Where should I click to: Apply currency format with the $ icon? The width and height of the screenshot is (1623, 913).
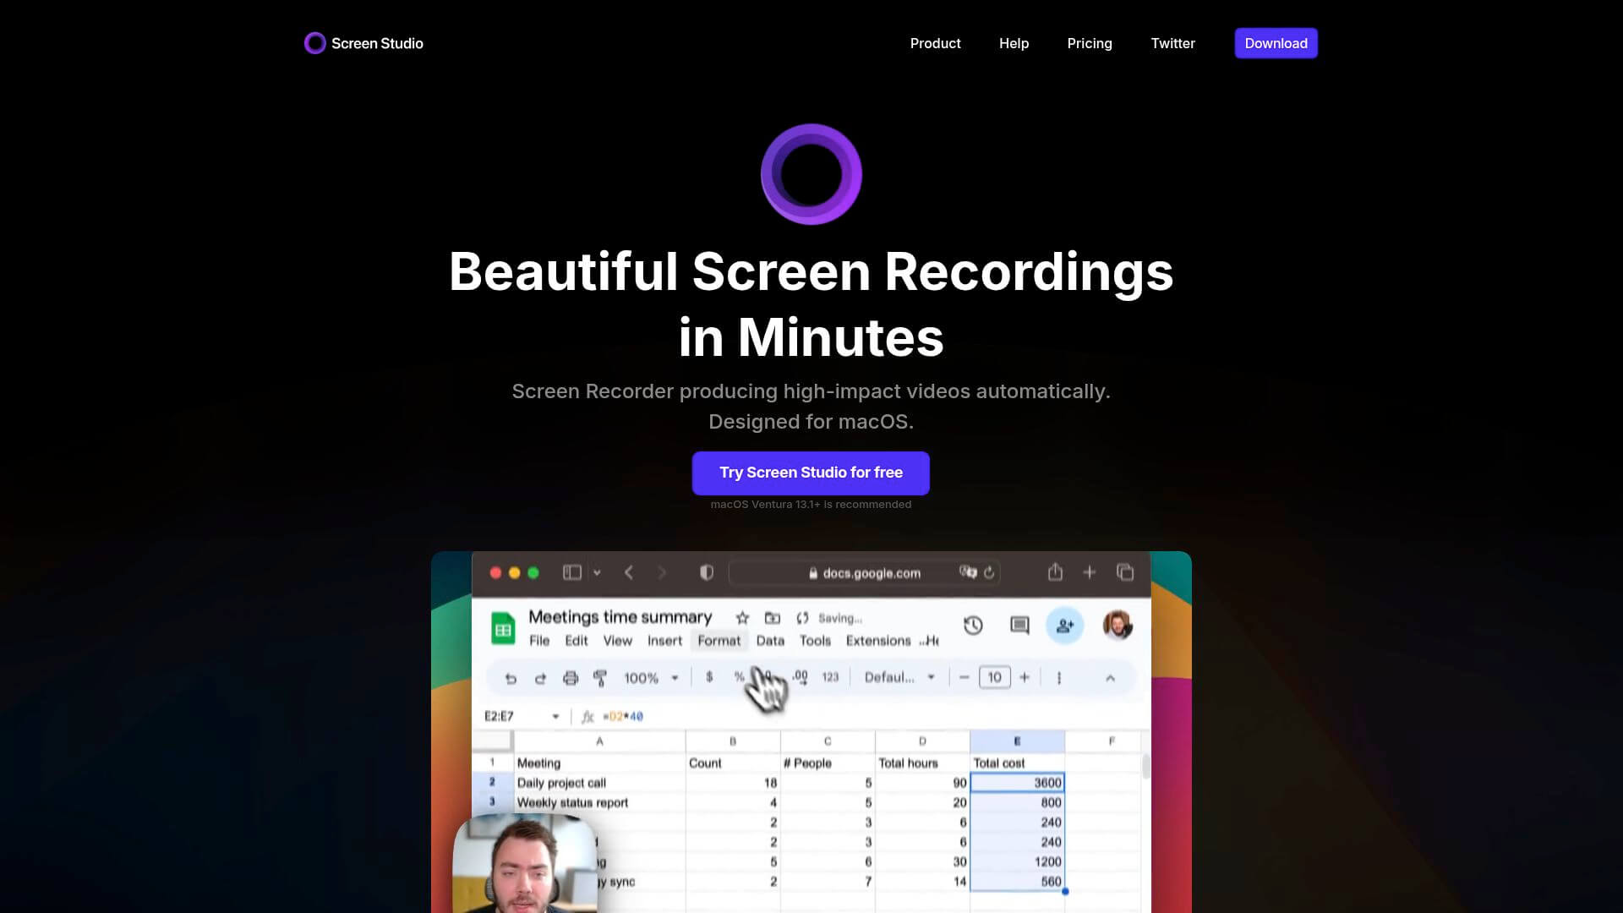coord(708,677)
